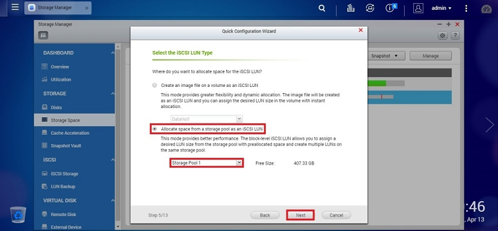Collapse the DASHBOARD section

[113, 53]
